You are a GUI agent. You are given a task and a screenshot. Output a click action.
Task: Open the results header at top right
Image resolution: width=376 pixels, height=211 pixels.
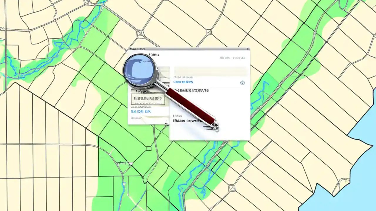click(x=232, y=57)
